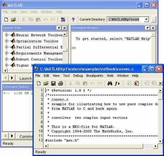Screen dimensions: 164x156
Task: Click Undo icon in editor toolbar
Action: (92, 83)
